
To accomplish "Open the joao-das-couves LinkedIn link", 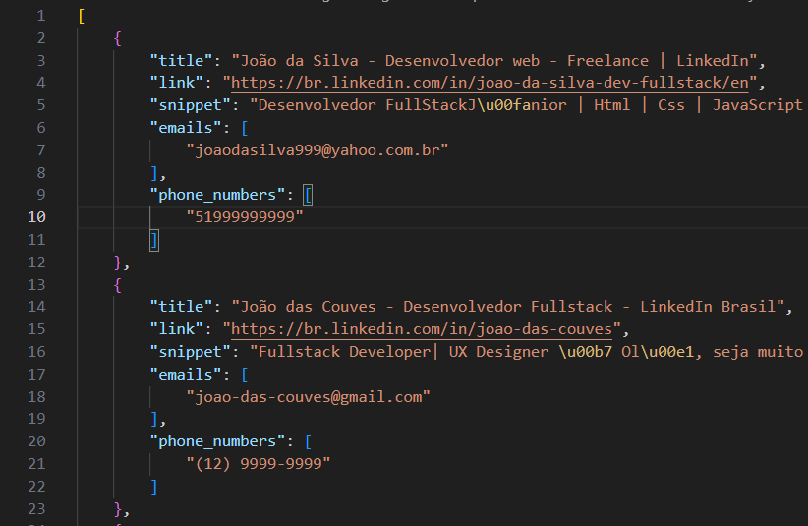I will pos(422,329).
